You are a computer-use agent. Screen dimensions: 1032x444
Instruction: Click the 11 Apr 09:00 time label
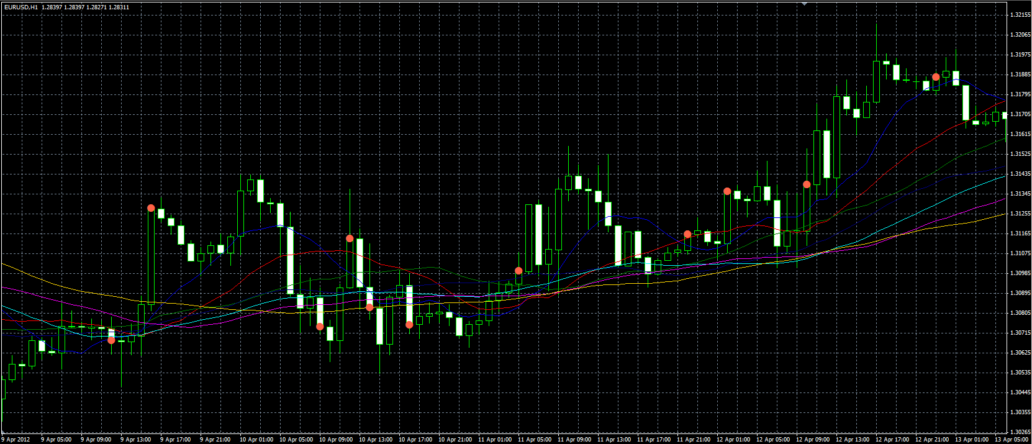tap(574, 440)
